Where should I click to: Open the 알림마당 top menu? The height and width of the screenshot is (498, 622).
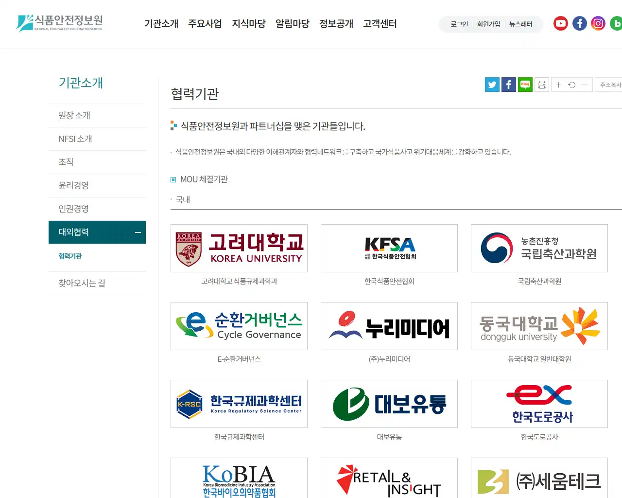tap(293, 23)
